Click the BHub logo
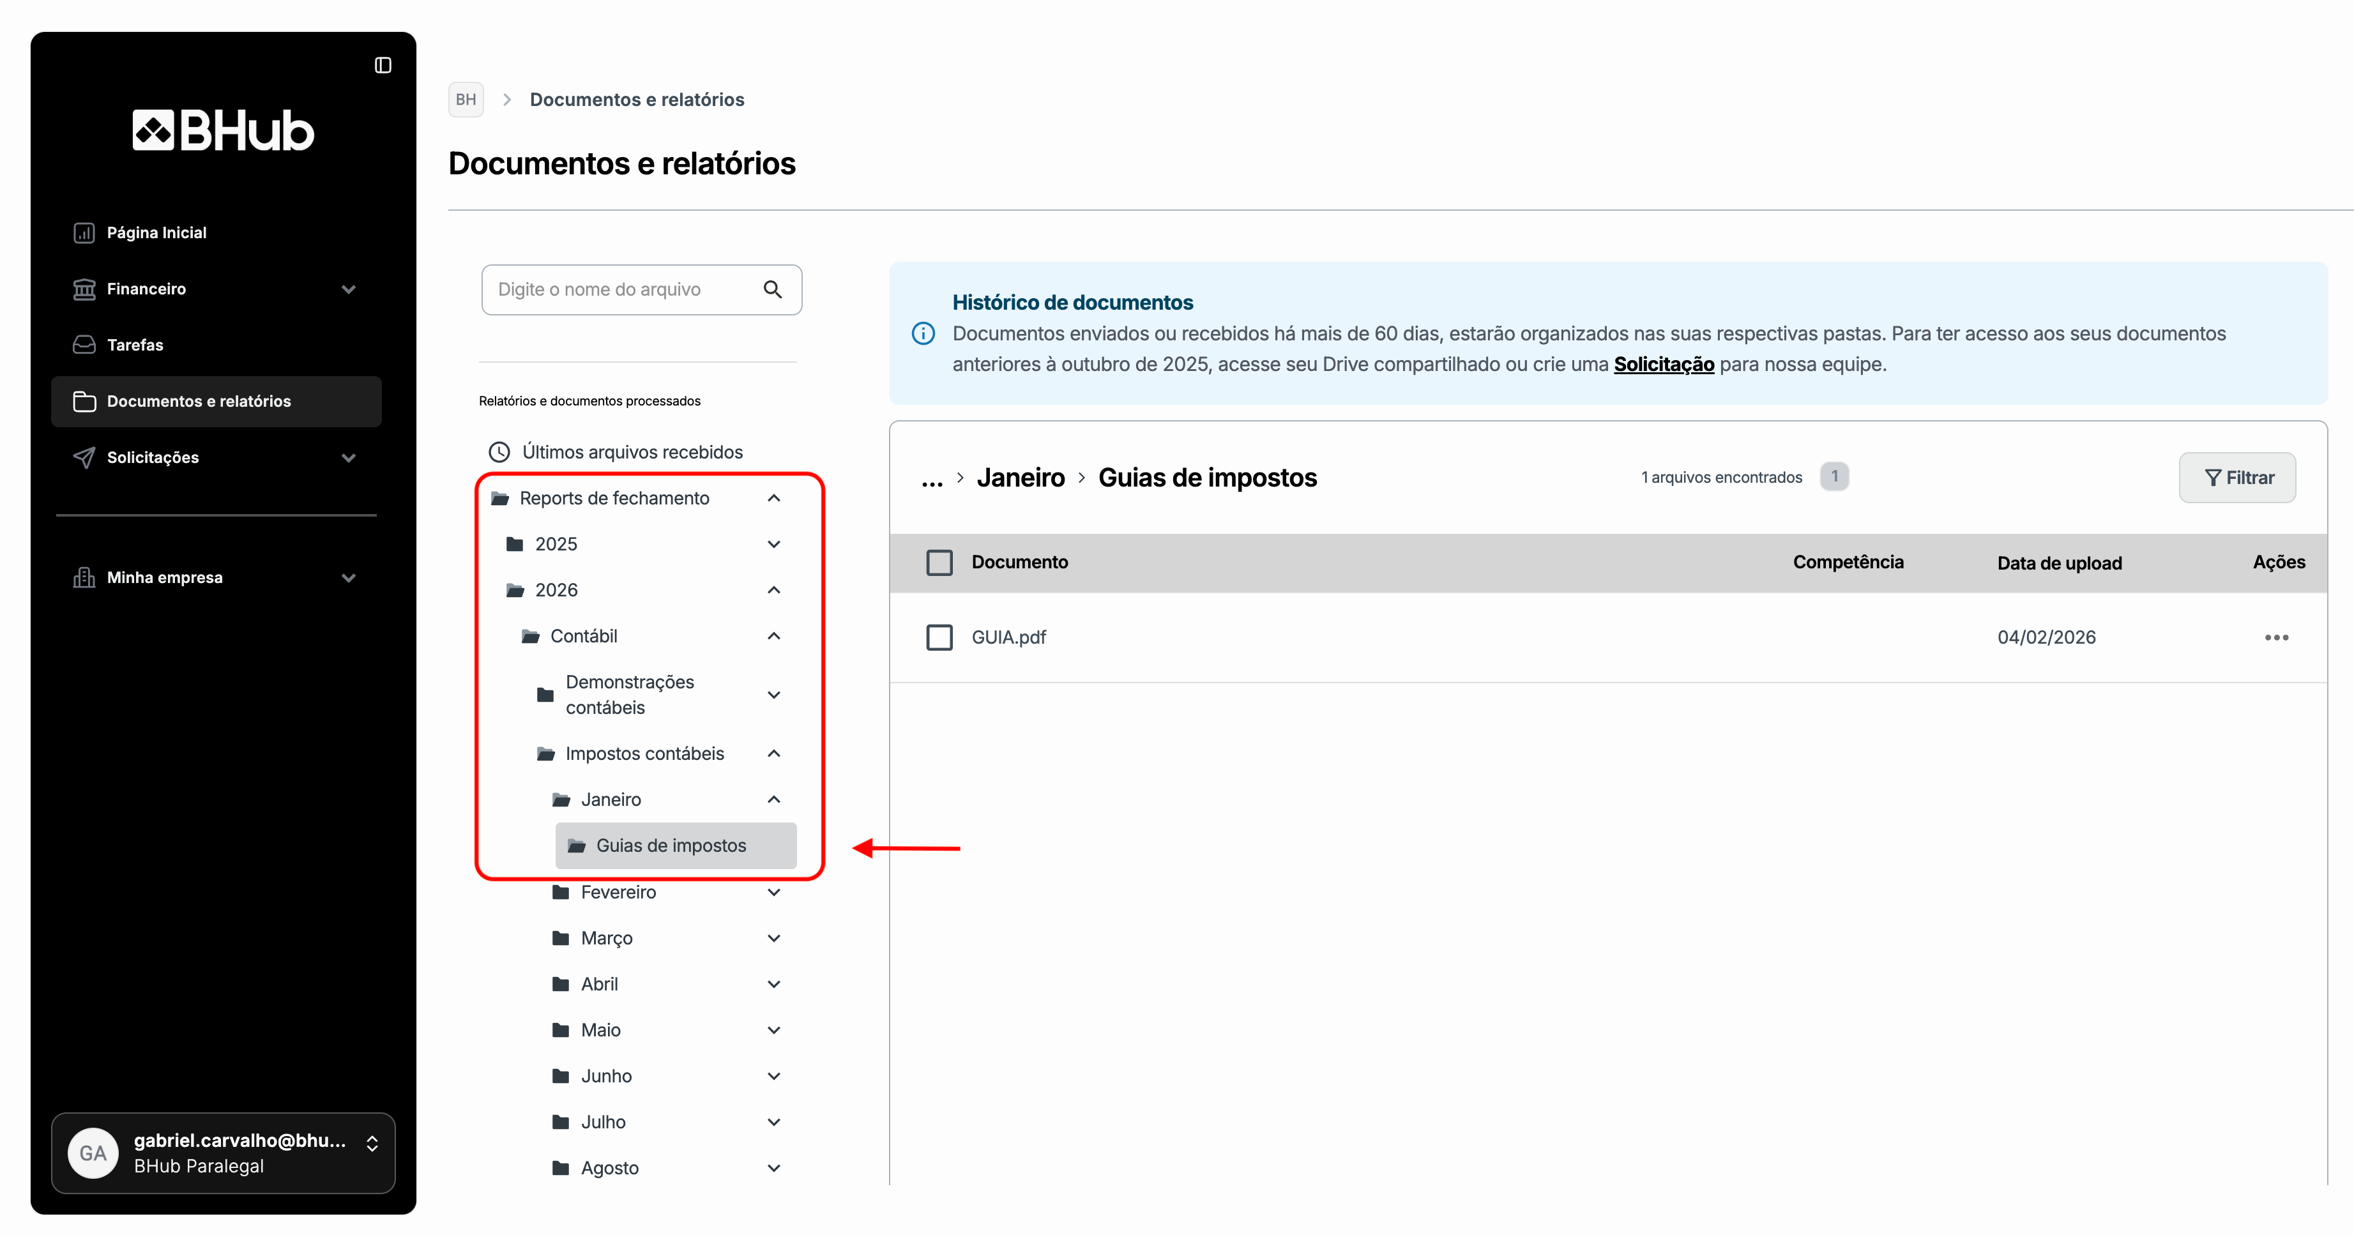This screenshot has width=2354, height=1235. pos(223,131)
